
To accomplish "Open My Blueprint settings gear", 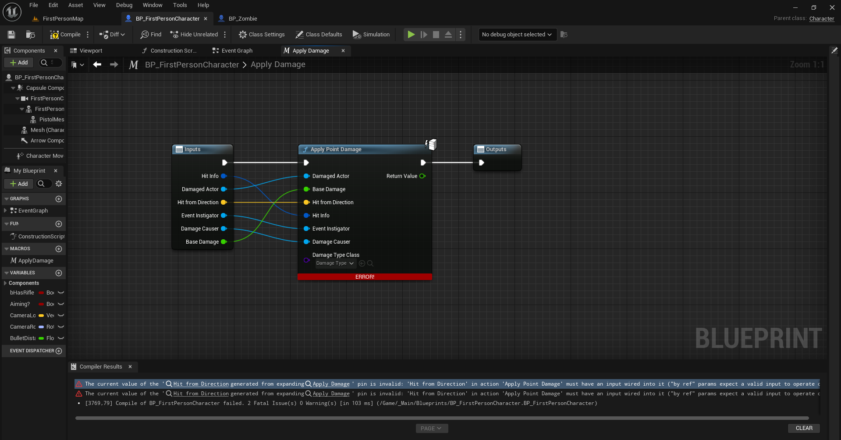I will pyautogui.click(x=59, y=184).
